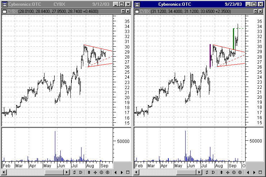Zoom in with the plus icon in the 9/12/03 window
This screenshot has height=177, width=266.
(x=108, y=172)
